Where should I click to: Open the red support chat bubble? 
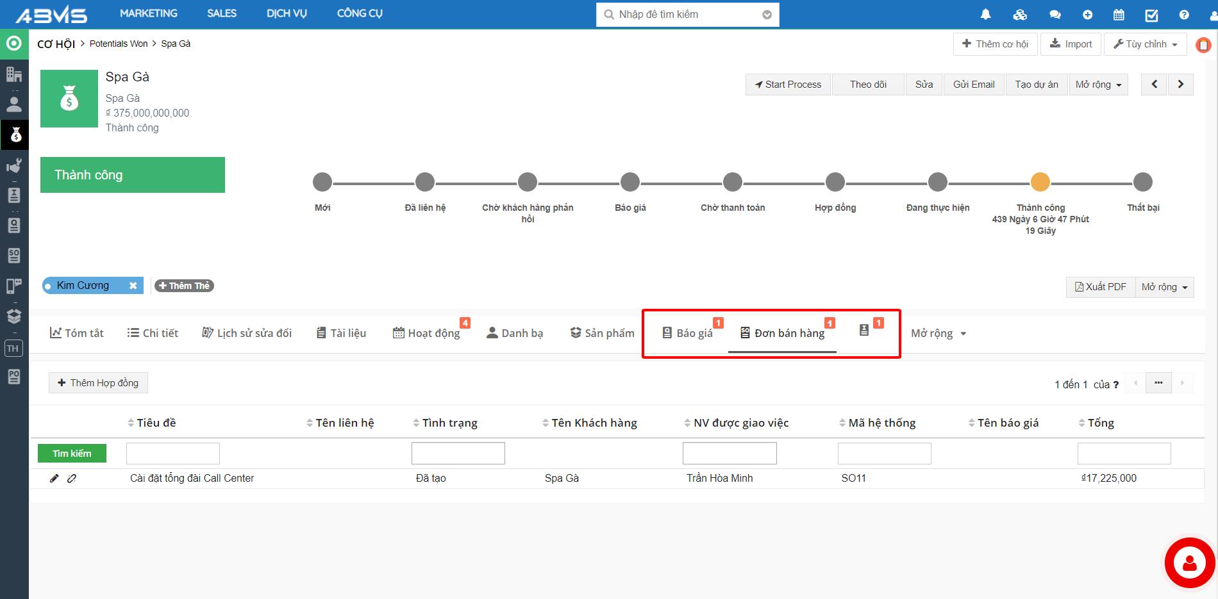[x=1189, y=563]
